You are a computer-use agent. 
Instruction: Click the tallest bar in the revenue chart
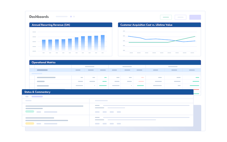pyautogui.click(x=103, y=43)
